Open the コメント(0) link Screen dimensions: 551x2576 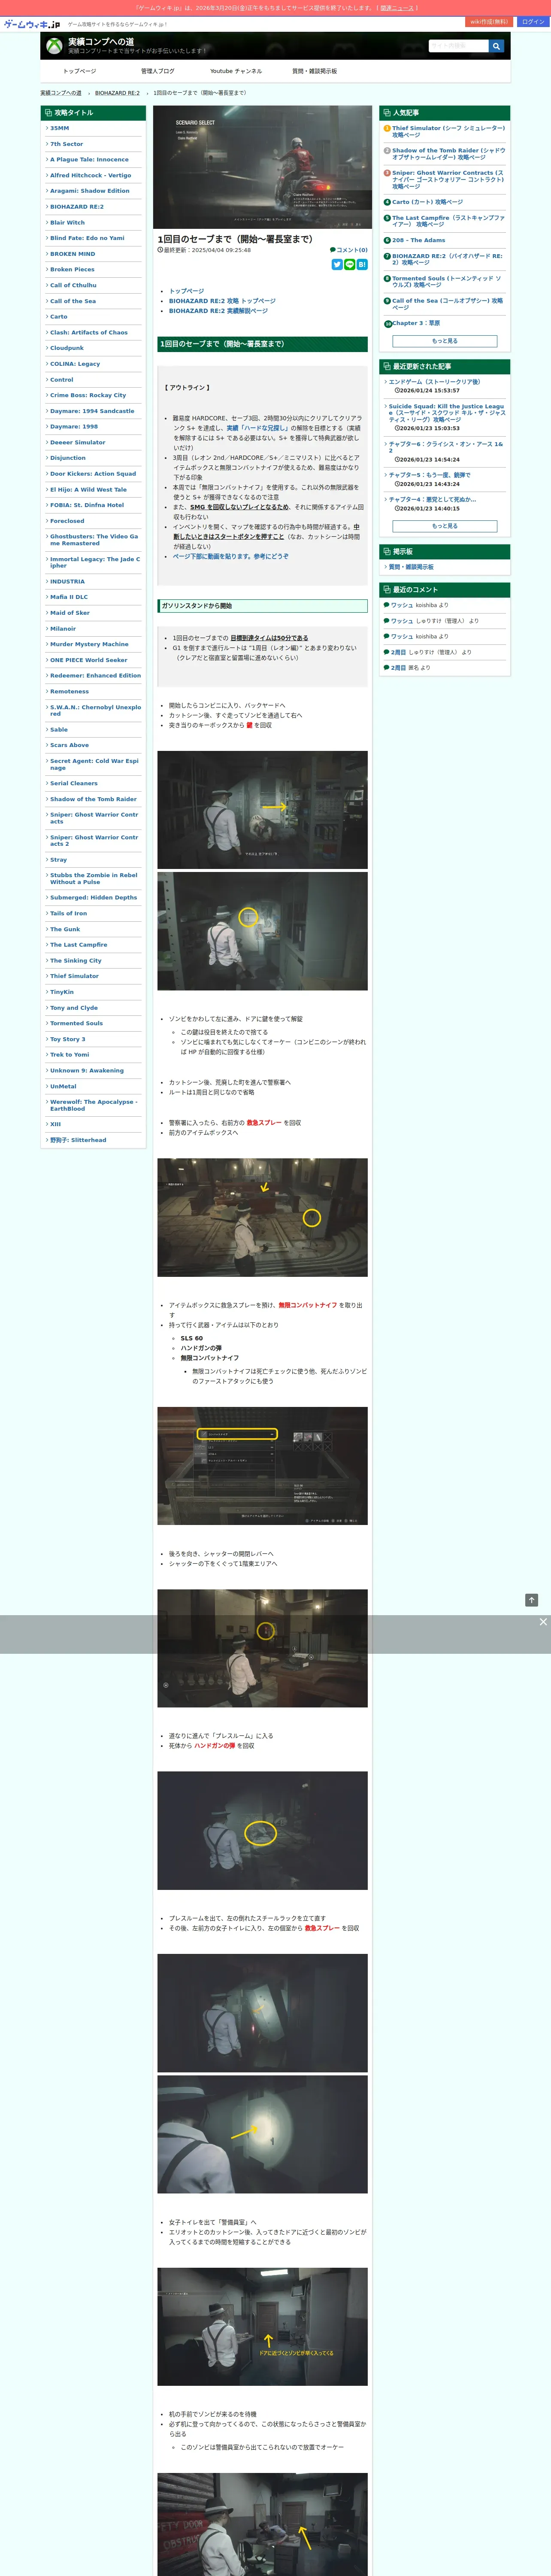pos(352,250)
